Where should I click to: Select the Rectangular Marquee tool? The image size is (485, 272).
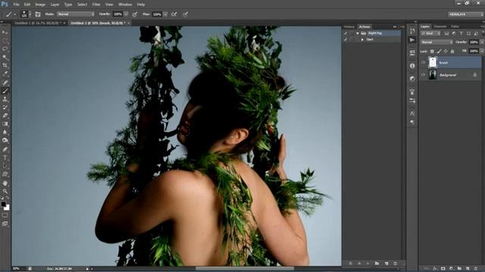click(5, 41)
